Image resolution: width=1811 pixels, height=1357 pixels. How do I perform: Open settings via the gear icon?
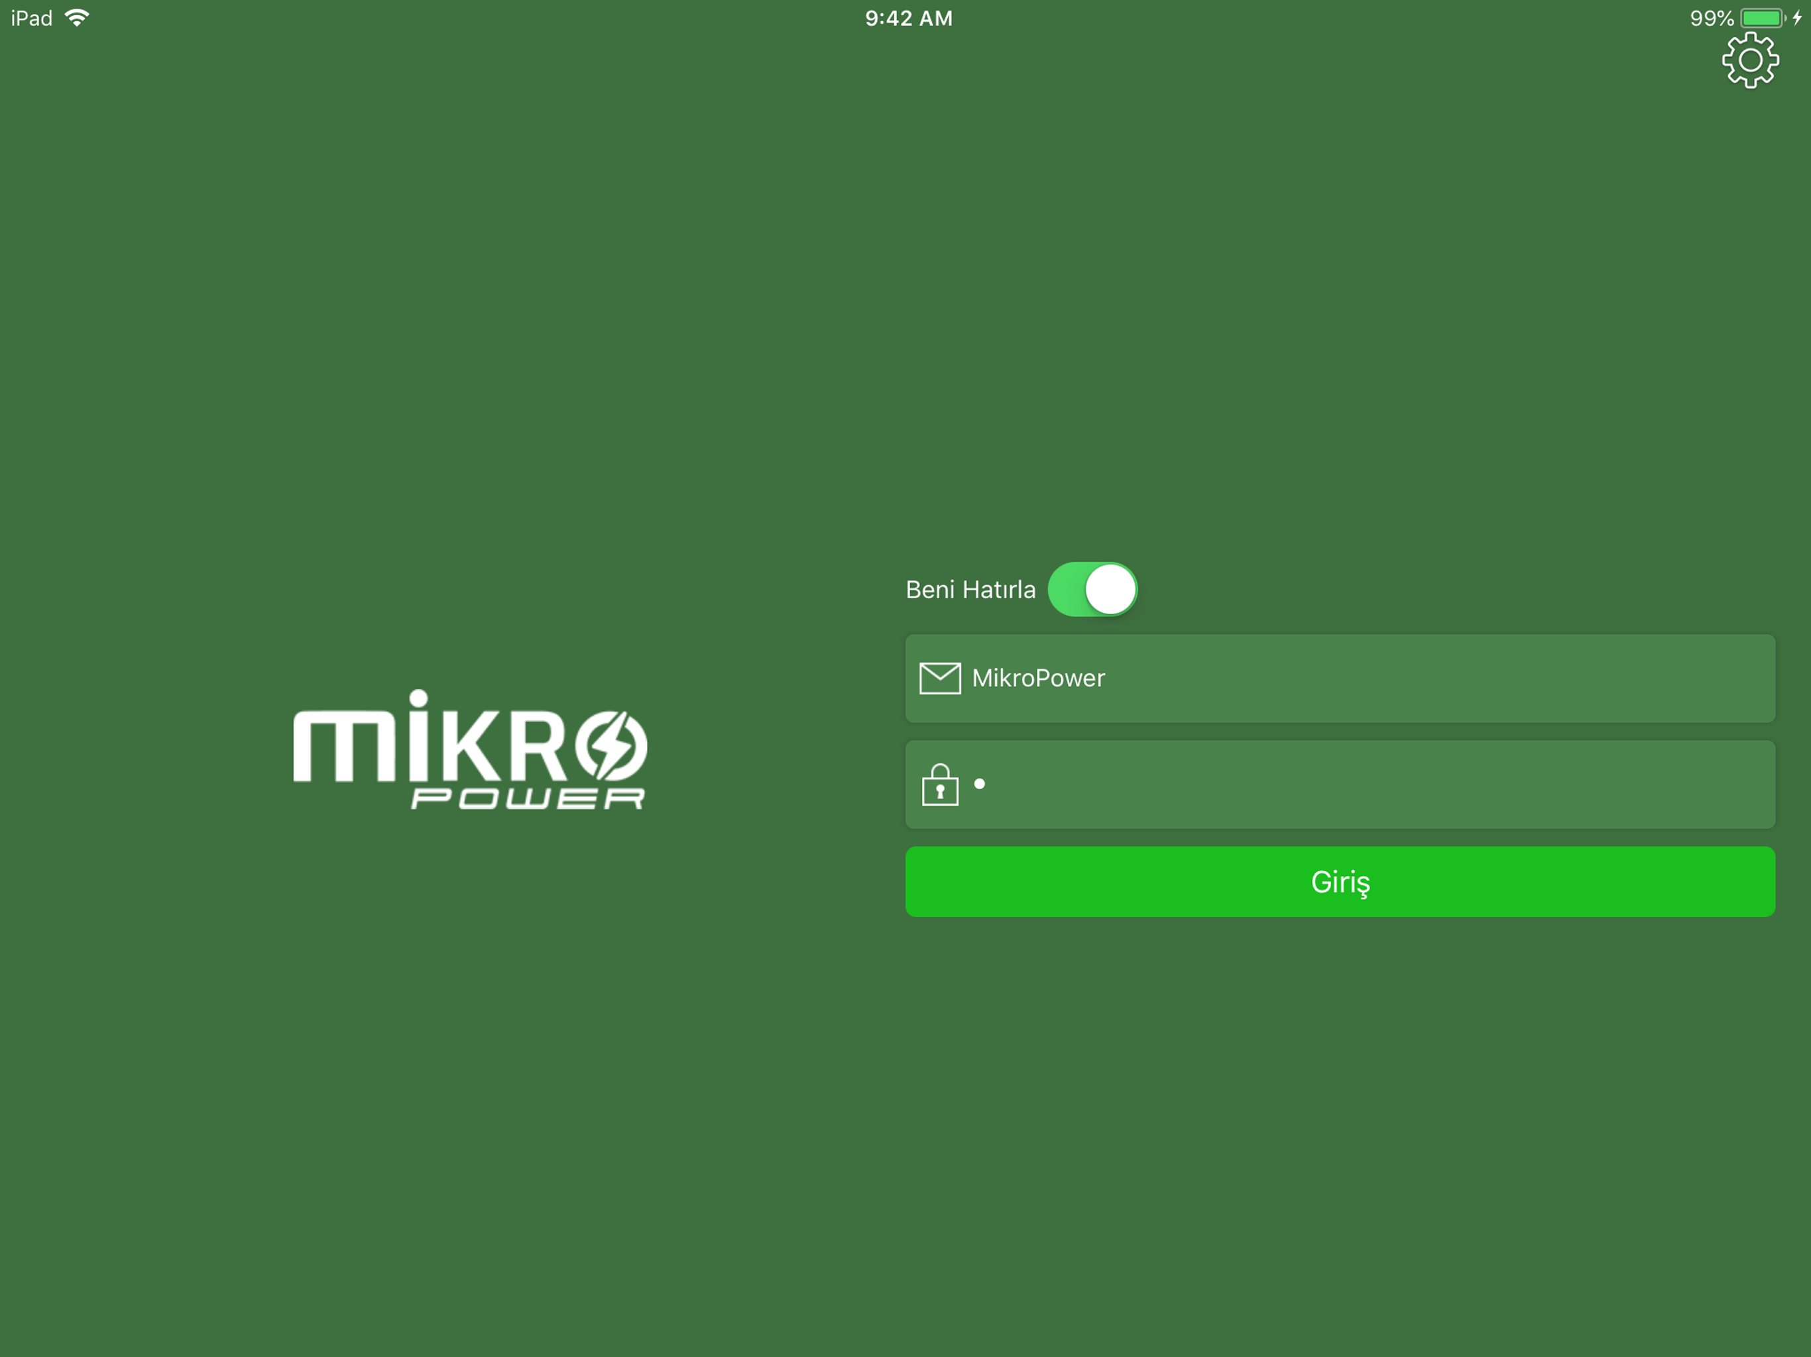click(1749, 60)
